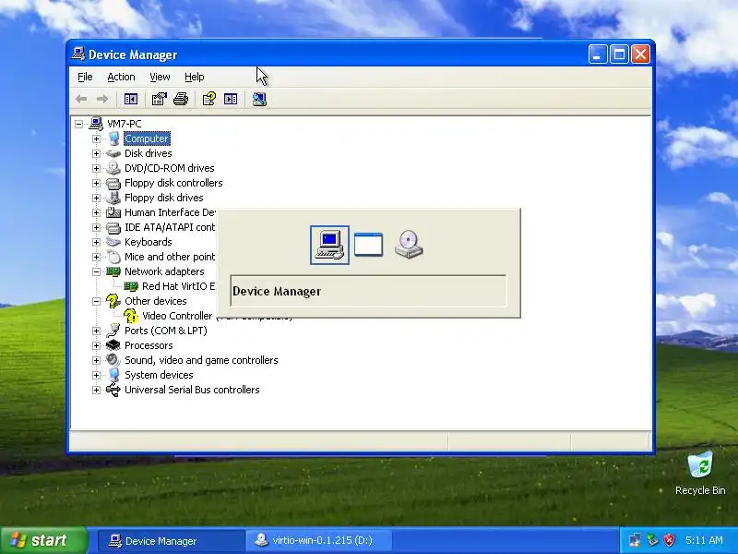Open the Action menu

121,77
